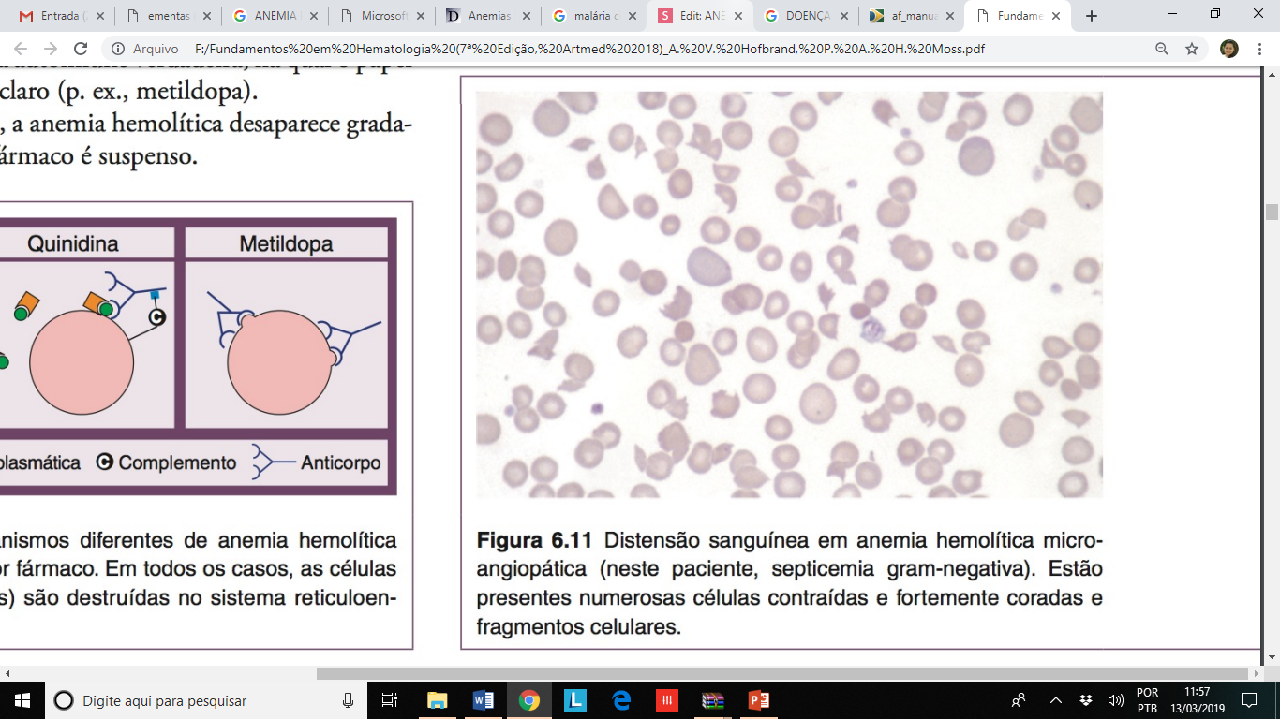
Task: Open the blue L app on taskbar
Action: tap(575, 700)
